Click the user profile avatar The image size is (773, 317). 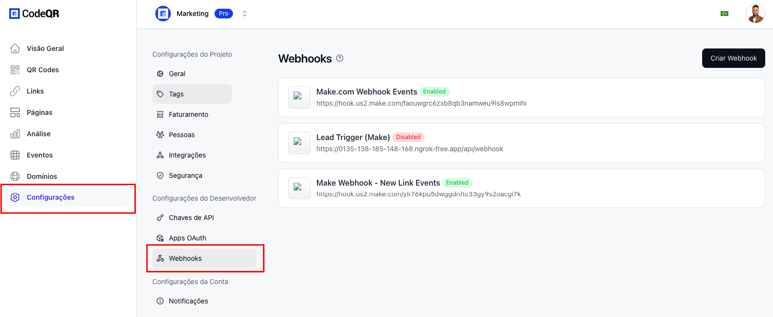755,14
